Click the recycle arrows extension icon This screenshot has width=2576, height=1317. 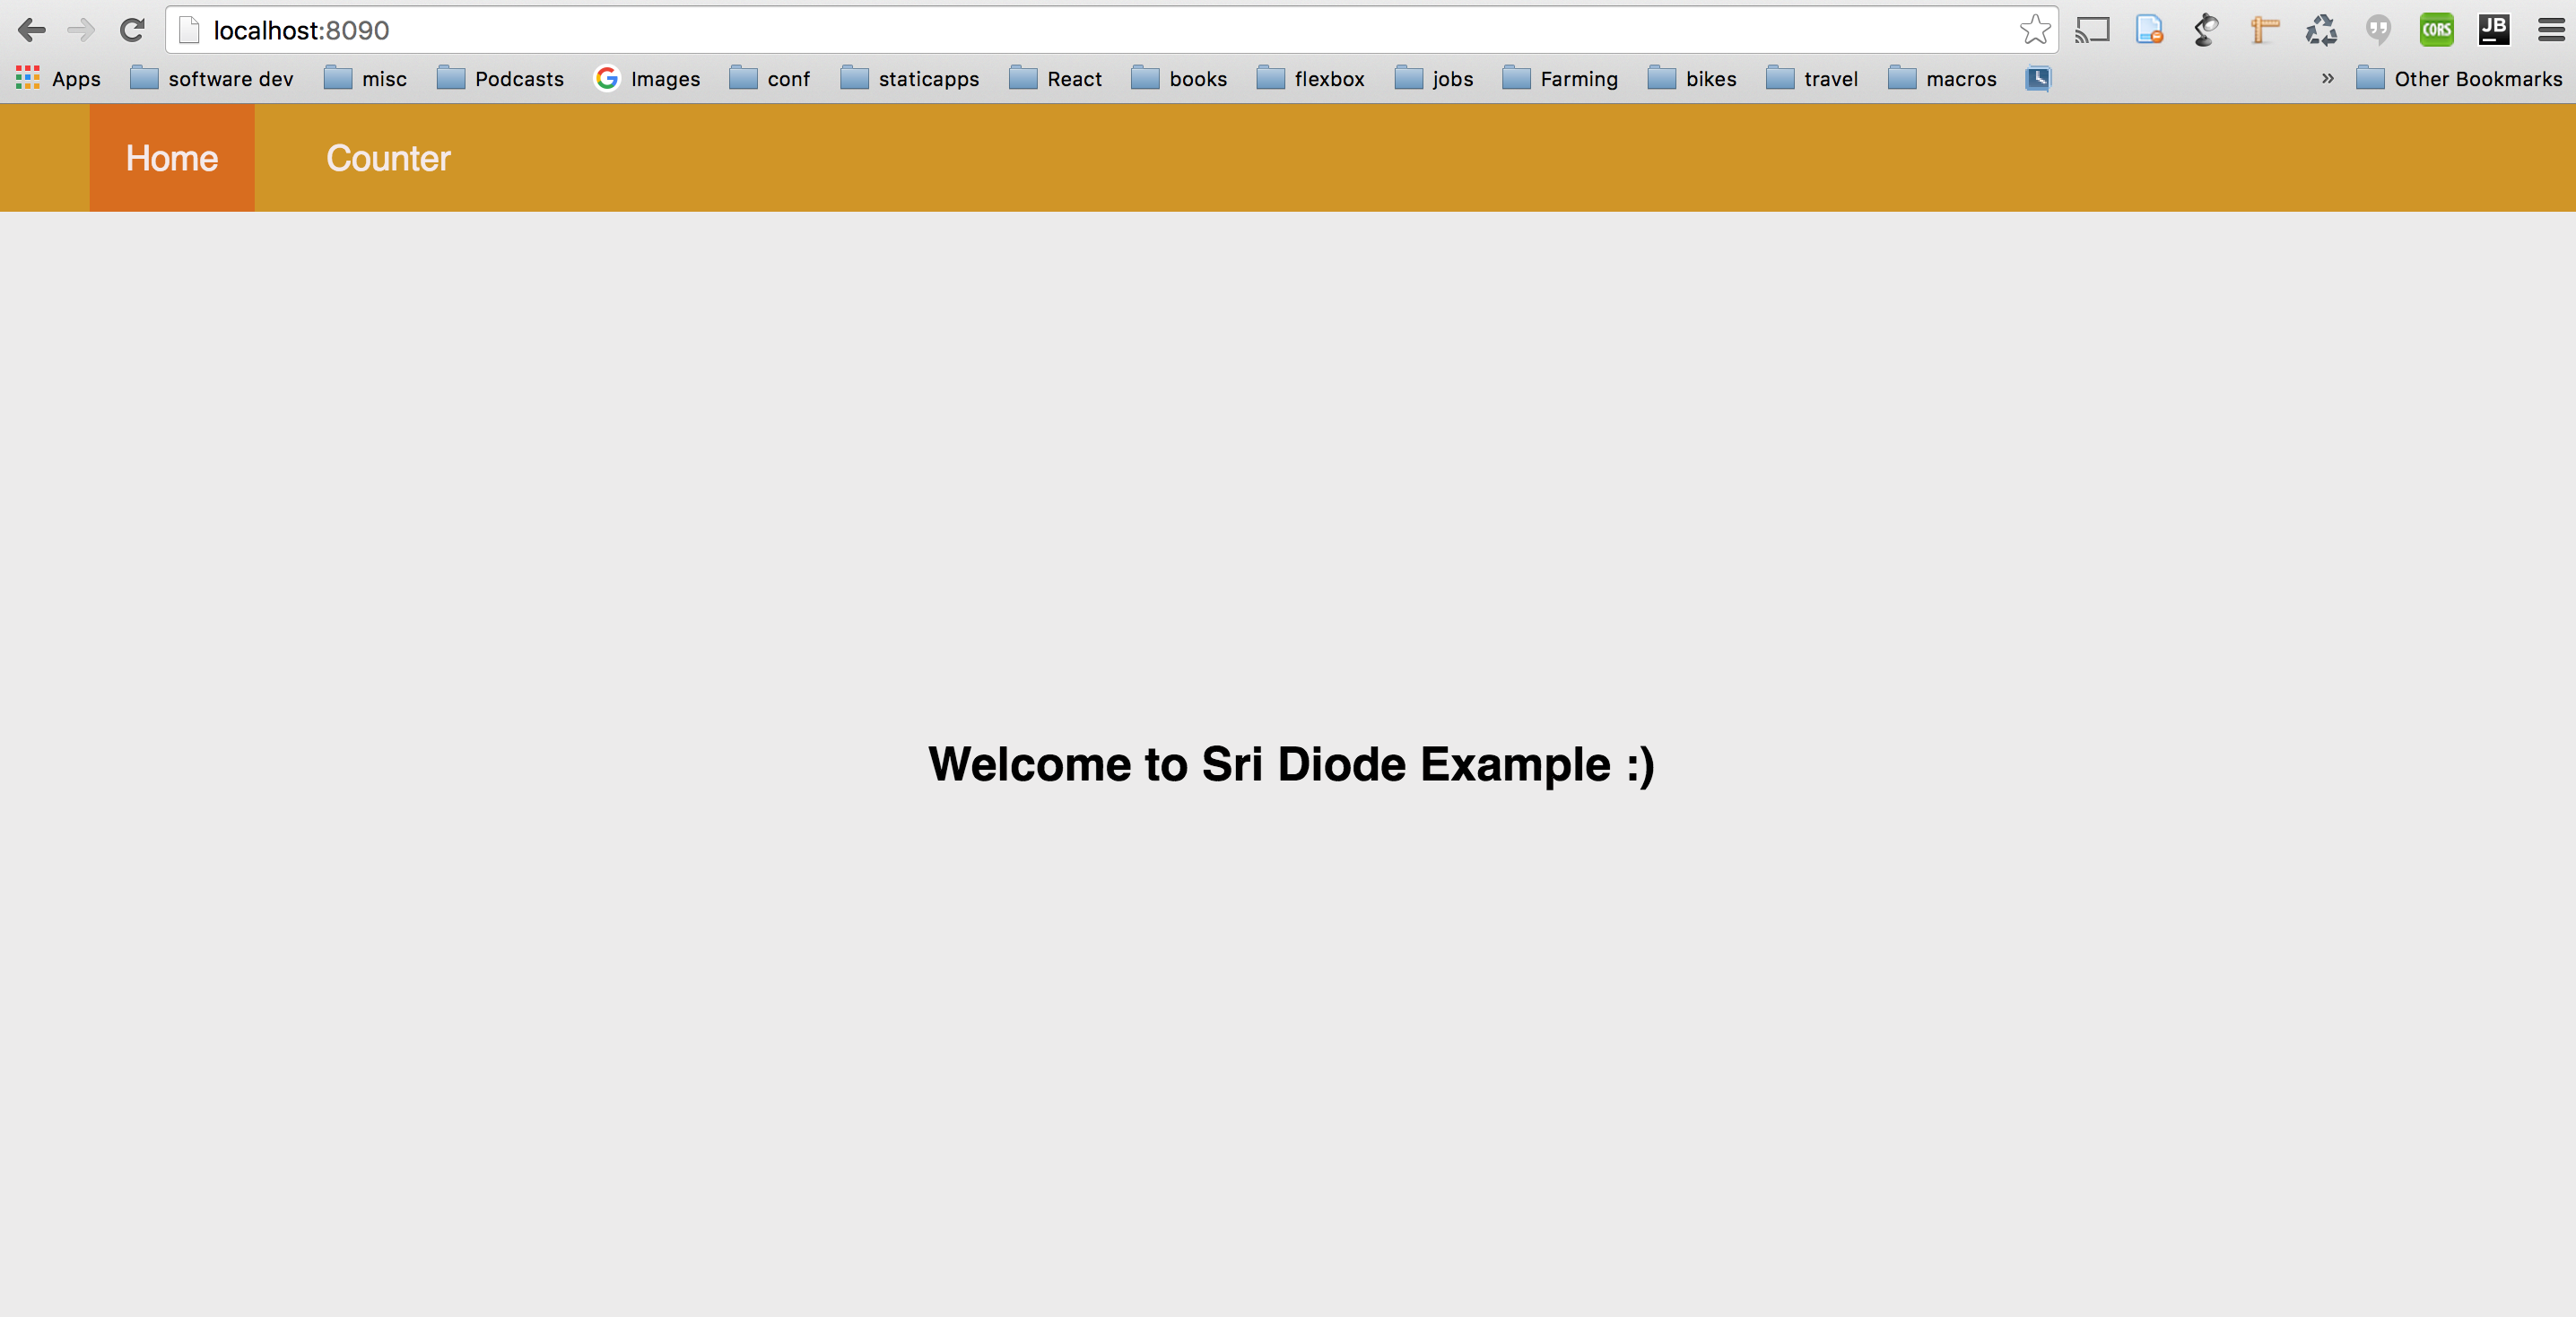click(2321, 30)
